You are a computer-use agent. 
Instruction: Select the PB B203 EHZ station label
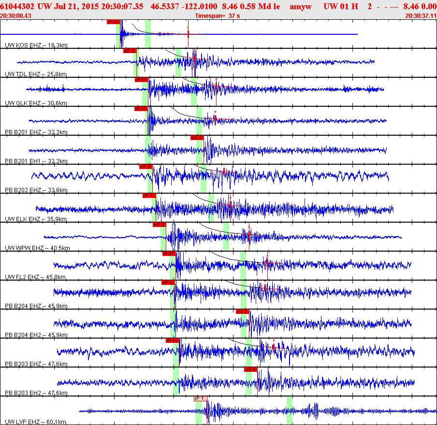36,364
